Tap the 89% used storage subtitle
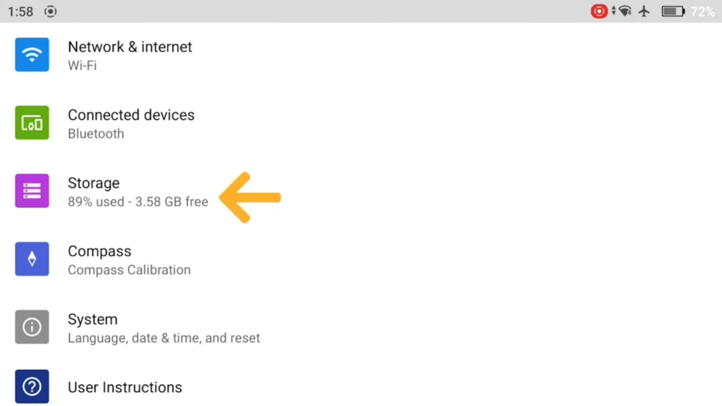Image resolution: width=722 pixels, height=406 pixels. click(x=137, y=202)
